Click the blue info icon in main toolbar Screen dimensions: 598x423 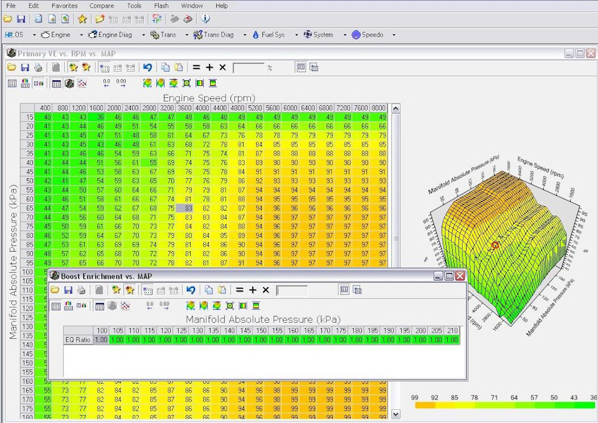[206, 19]
